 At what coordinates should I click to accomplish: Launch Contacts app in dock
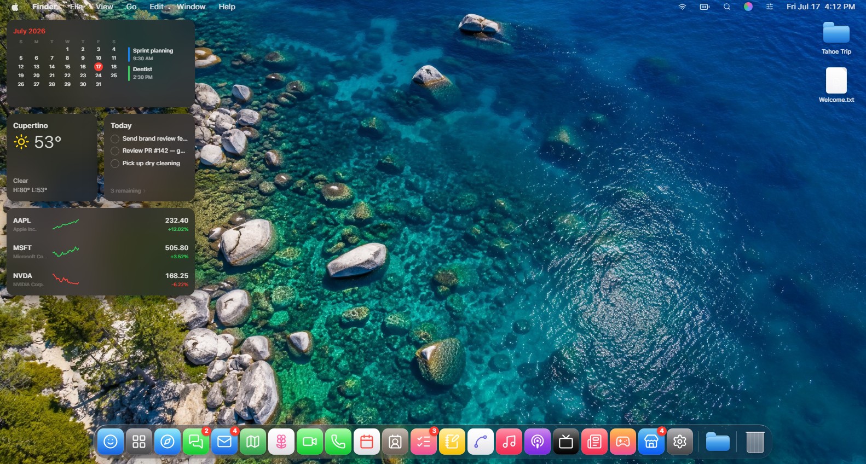pyautogui.click(x=395, y=442)
